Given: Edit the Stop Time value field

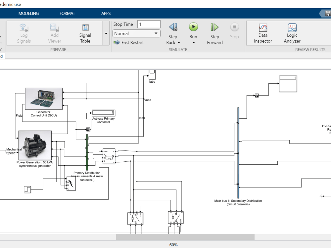Looking at the screenshot, I should pyautogui.click(x=149, y=24).
